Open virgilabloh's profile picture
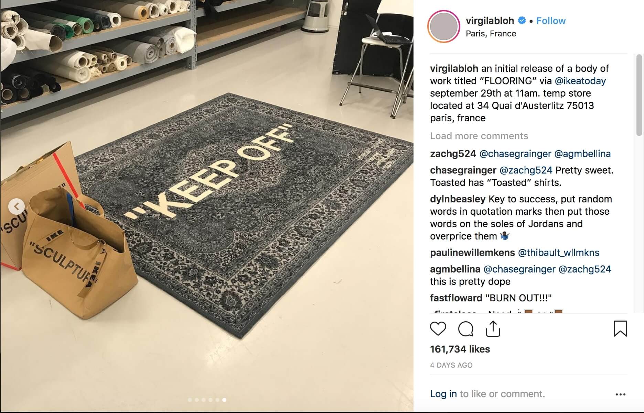Screen dimensions: 644x413 pos(443,27)
